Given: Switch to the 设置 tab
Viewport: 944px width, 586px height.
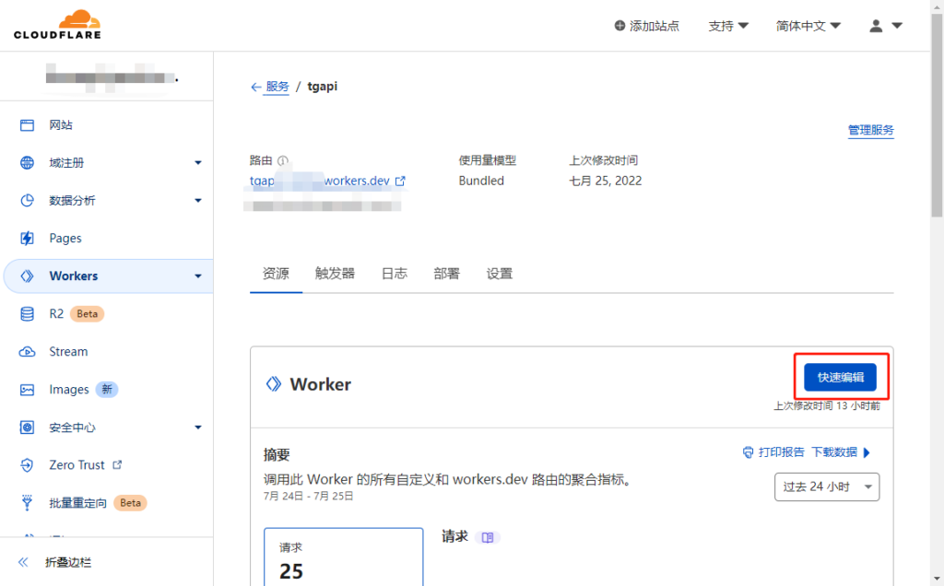Looking at the screenshot, I should tap(500, 274).
